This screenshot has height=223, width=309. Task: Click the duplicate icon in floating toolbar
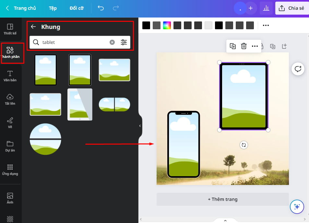(233, 46)
